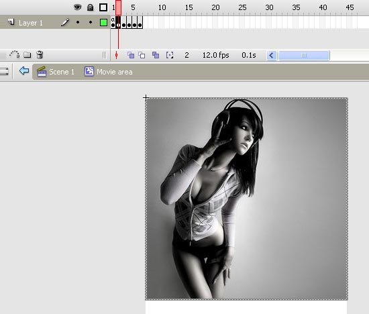The image size is (369, 314).
Task: Click Layer 1 green outline color swatch
Action: tap(103, 23)
